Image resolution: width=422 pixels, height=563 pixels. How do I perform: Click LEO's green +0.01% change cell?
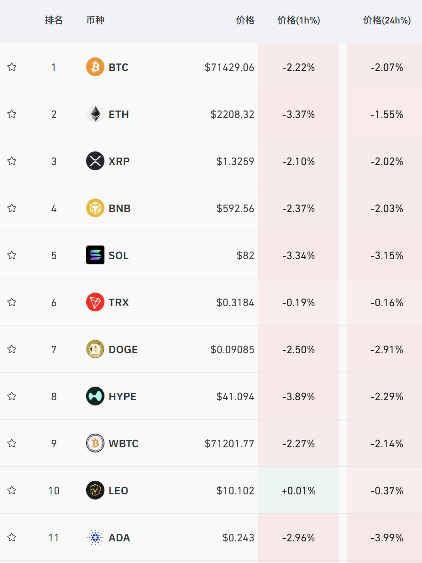point(298,491)
